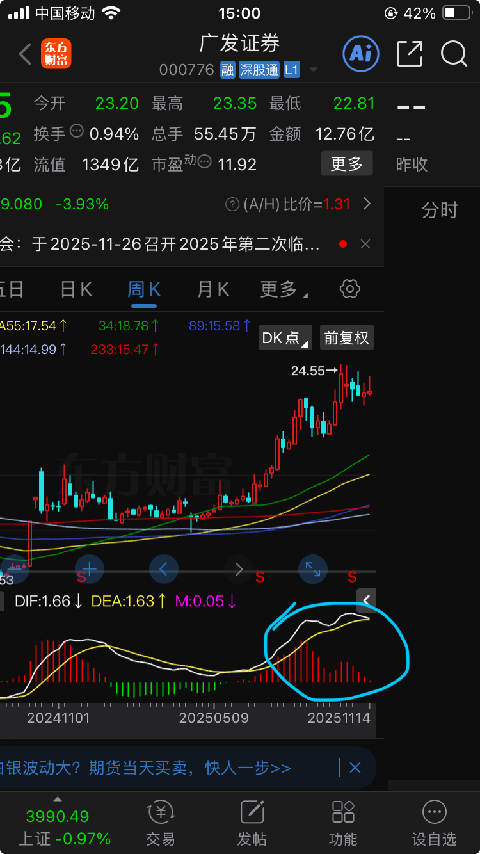The width and height of the screenshot is (480, 854).
Task: Expand the 上证 index bar
Action: coord(58,799)
